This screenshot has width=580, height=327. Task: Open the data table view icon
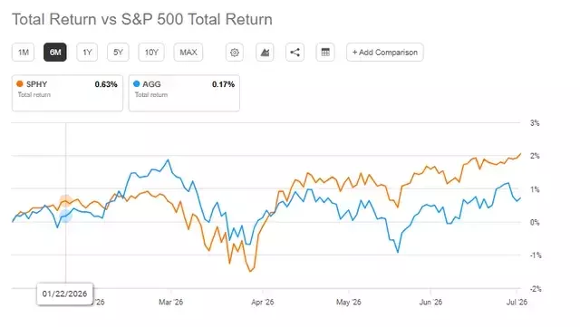click(x=325, y=53)
